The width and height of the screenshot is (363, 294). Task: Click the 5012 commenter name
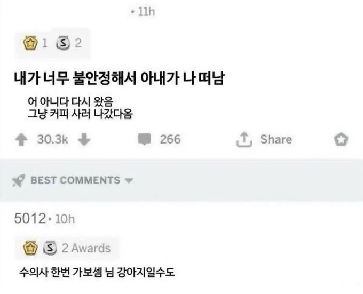click(30, 218)
